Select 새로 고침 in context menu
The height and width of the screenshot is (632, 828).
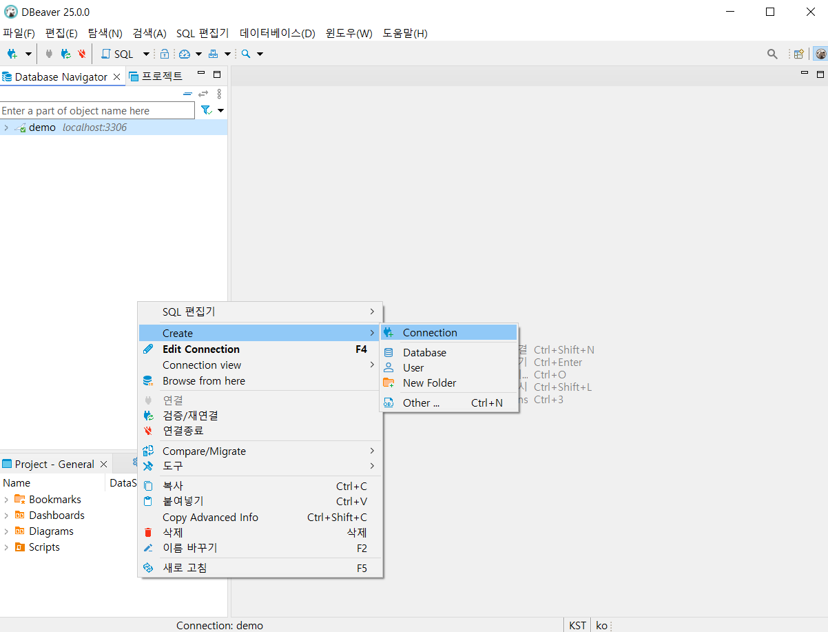[260, 568]
